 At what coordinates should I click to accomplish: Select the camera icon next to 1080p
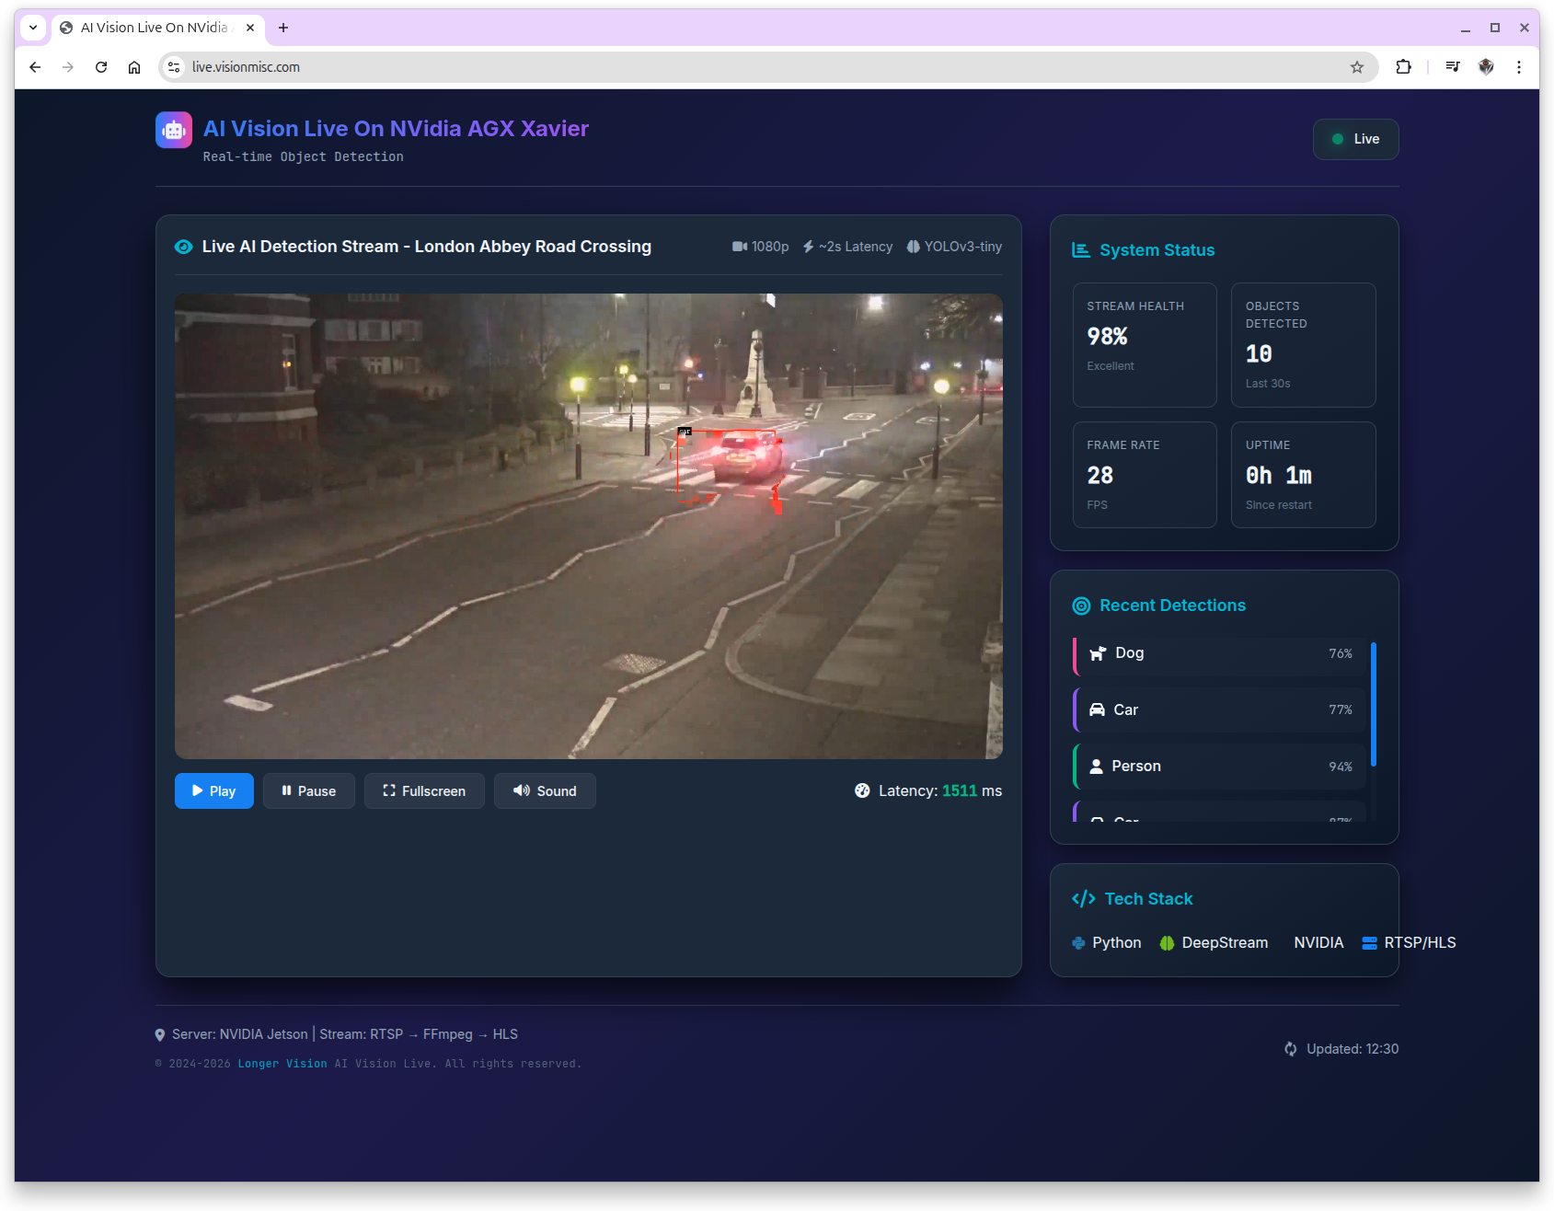pyautogui.click(x=739, y=247)
